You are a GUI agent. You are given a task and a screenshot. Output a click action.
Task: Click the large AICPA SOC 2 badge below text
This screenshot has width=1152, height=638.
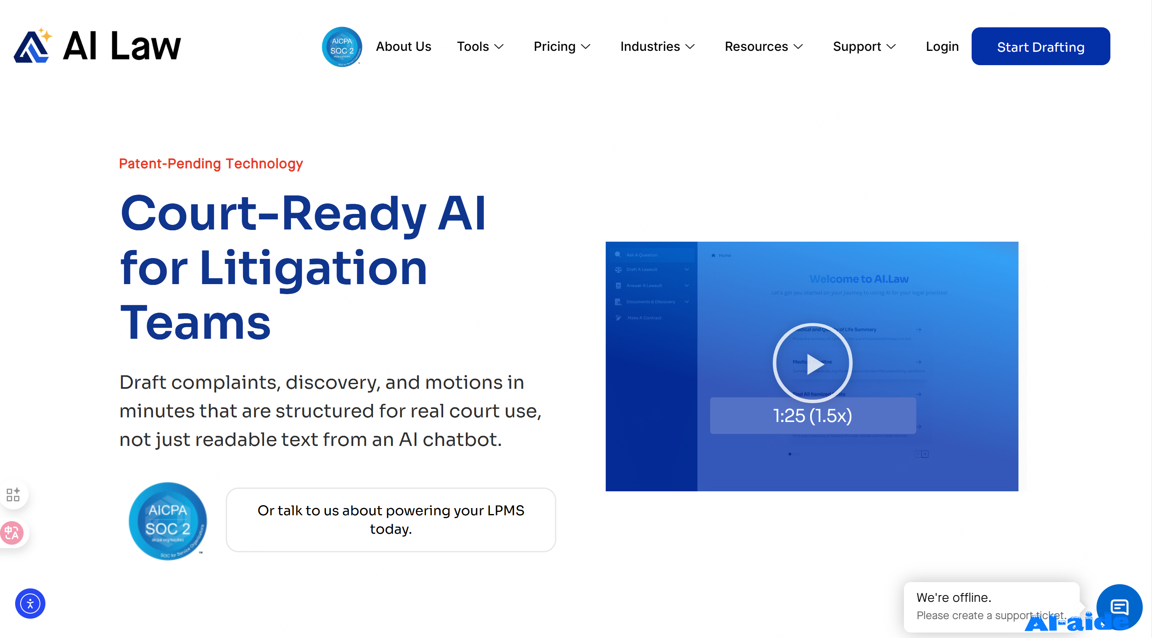click(x=168, y=521)
